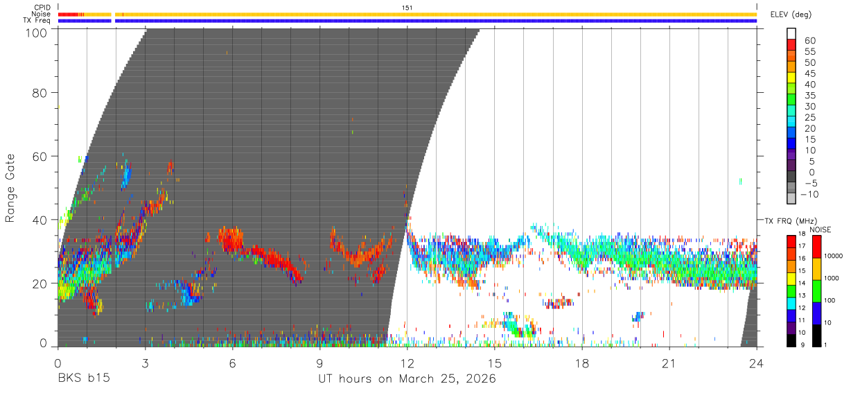Click the black 9 MHz frequency swatch

click(791, 340)
